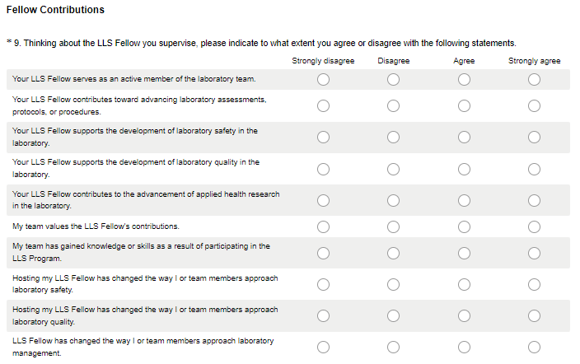Pick Disagree for supports laboratory quality development

click(x=393, y=169)
